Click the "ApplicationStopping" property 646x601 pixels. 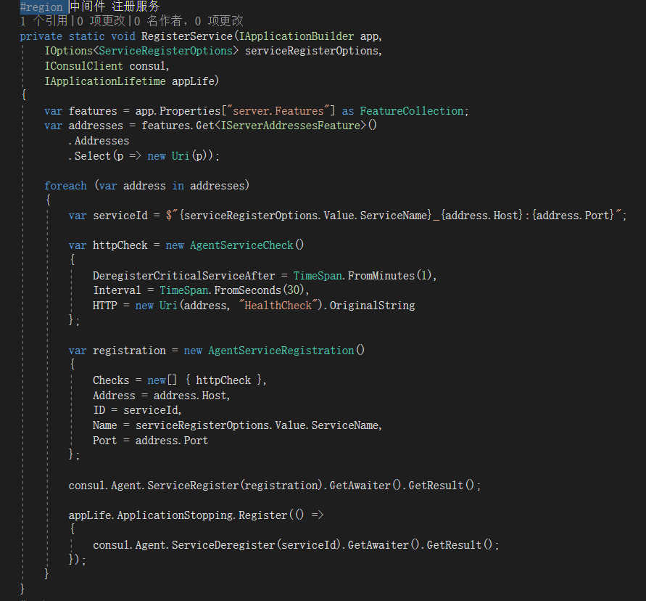(x=176, y=515)
